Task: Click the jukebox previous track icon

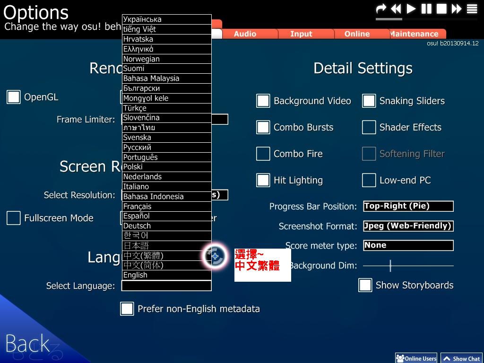Action: click(x=396, y=9)
